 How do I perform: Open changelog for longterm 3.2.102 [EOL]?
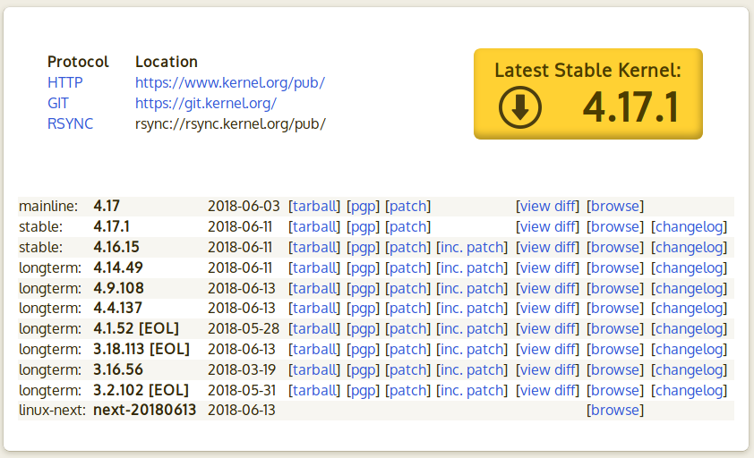coord(690,391)
